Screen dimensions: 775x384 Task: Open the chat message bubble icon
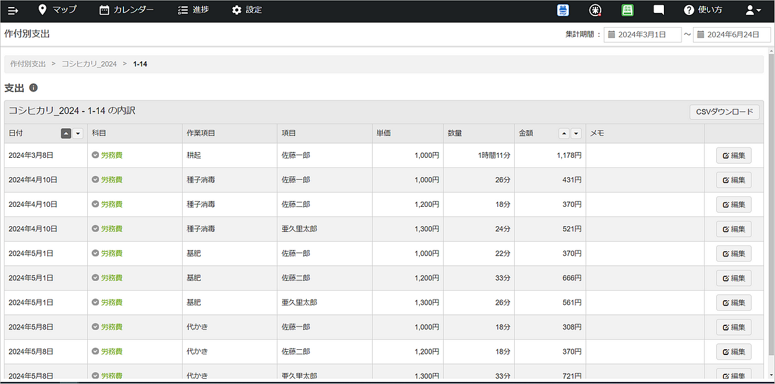coord(659,10)
